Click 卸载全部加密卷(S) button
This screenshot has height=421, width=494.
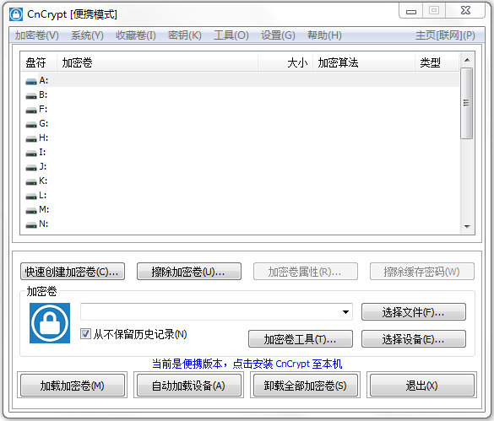coord(306,385)
